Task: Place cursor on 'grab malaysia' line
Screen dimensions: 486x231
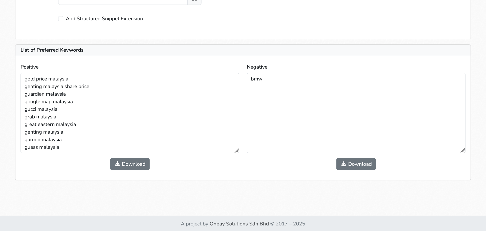Action: pyautogui.click(x=40, y=117)
